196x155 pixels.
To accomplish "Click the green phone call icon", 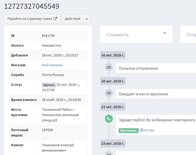I will pyautogui.click(x=109, y=119).
